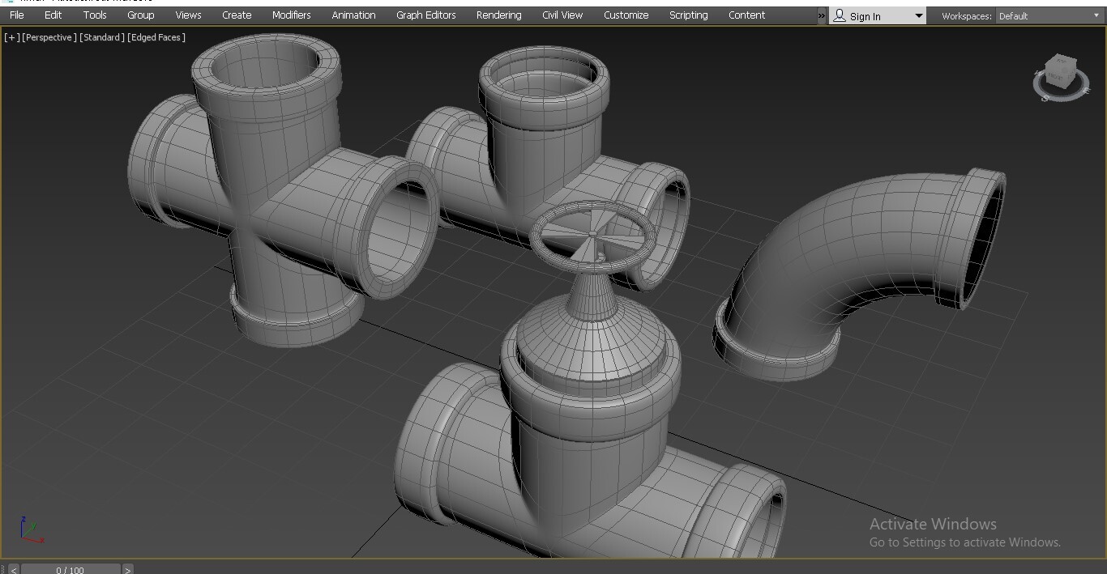Click the XYZ axis tripod in viewport

[x=30, y=529]
